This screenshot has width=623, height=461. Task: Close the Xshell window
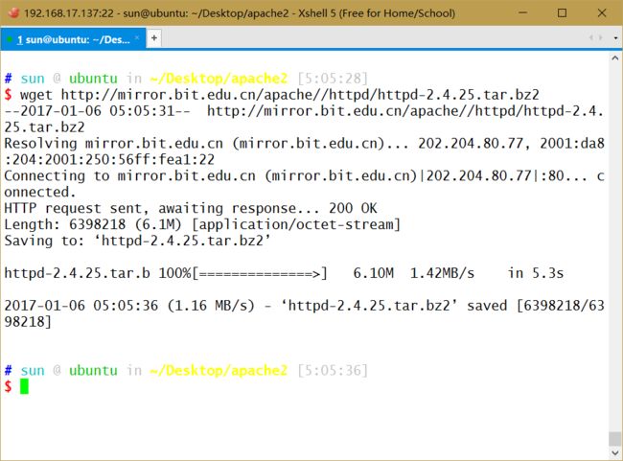coord(602,12)
